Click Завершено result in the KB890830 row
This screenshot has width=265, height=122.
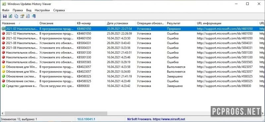175,86
